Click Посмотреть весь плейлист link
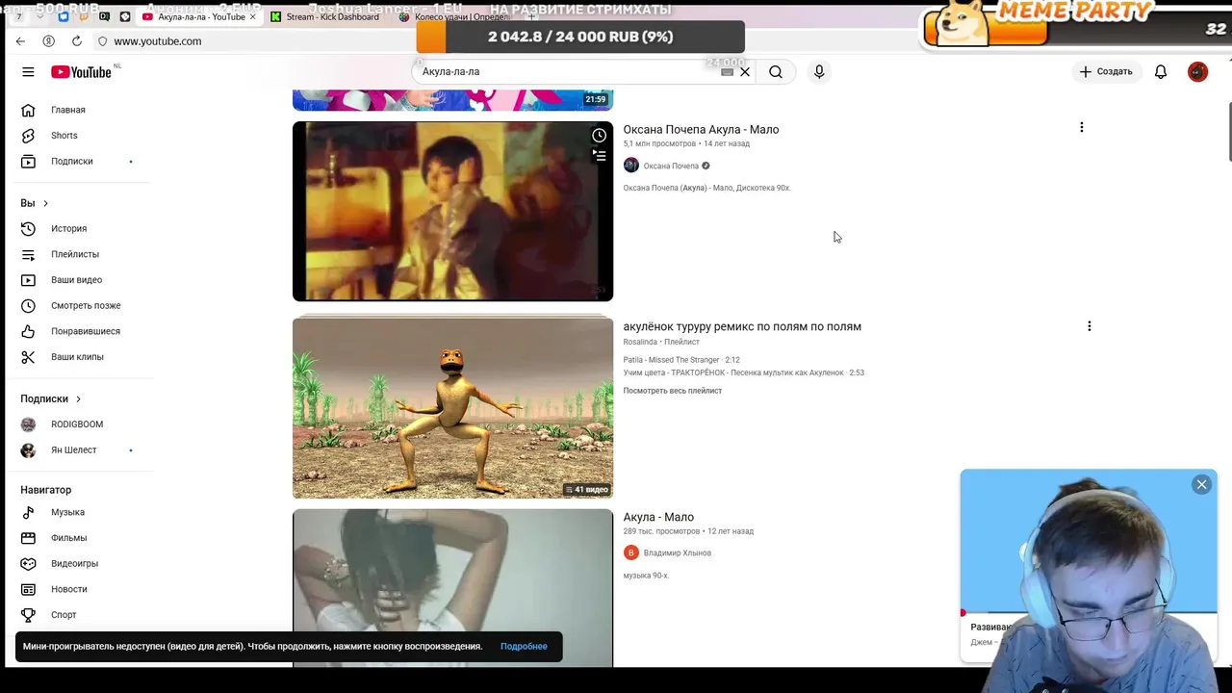Image resolution: width=1232 pixels, height=693 pixels. pos(672,391)
